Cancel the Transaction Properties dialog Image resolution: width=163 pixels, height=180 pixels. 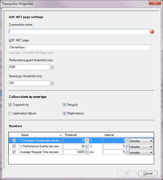148,173
